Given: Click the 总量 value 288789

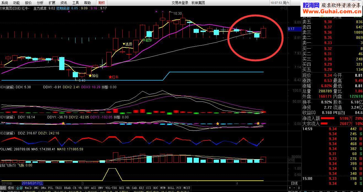Looking at the screenshot, I should 325,91.
